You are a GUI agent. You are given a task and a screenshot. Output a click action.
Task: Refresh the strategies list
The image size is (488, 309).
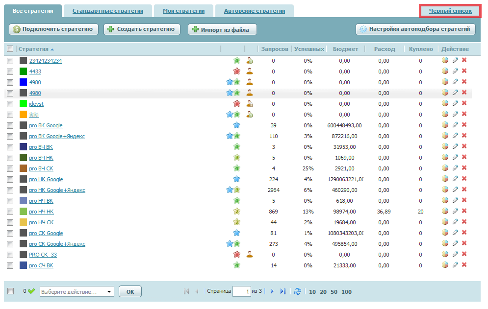pos(298,291)
